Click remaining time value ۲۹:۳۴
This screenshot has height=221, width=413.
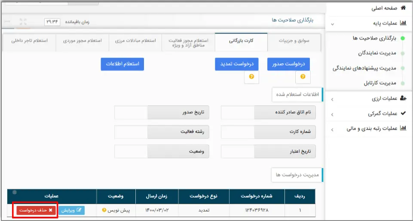52,22
